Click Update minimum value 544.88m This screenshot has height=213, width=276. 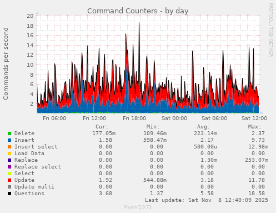click(x=155, y=180)
